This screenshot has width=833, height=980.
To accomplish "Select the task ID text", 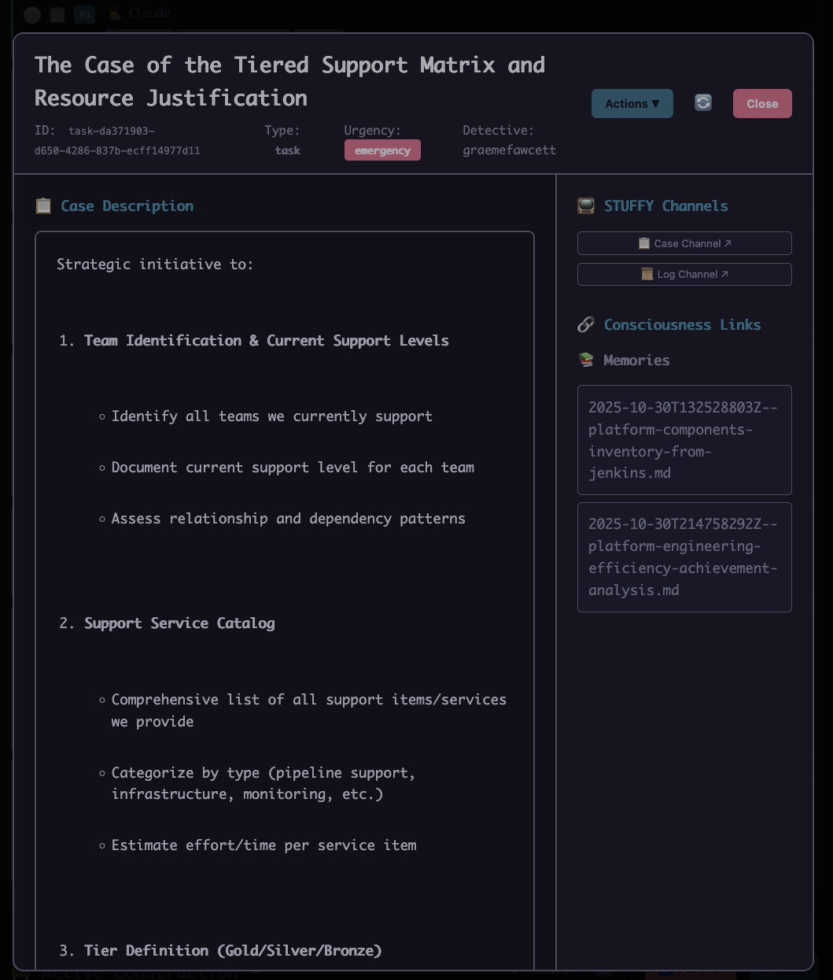I will 116,140.
